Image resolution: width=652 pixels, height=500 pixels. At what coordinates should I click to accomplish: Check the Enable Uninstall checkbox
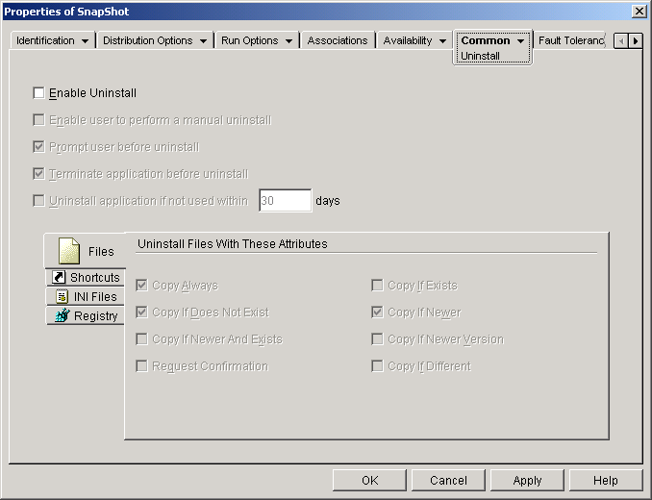point(38,92)
